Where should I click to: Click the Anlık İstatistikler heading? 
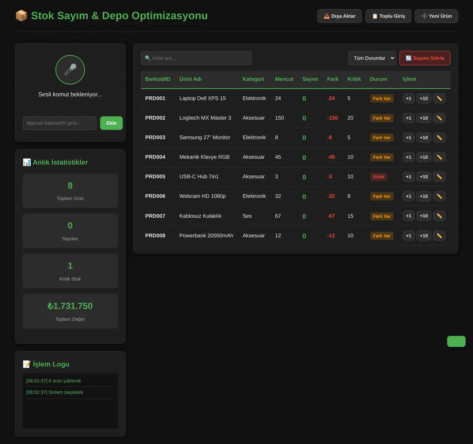(x=55, y=162)
